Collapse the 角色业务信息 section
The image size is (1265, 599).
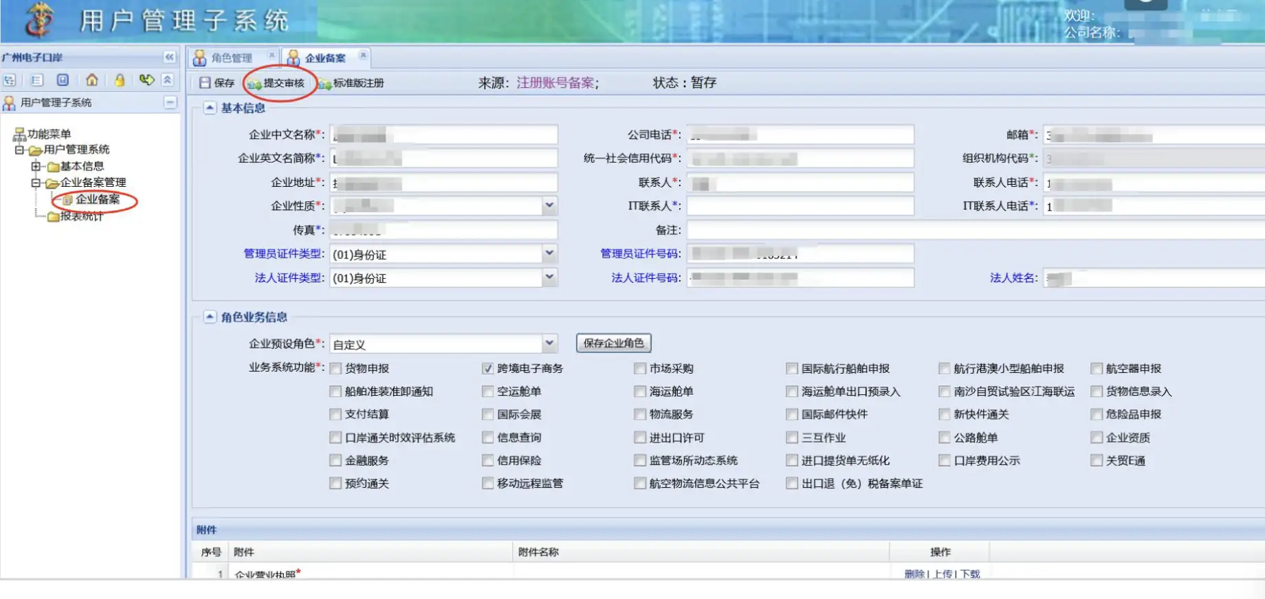pos(210,317)
